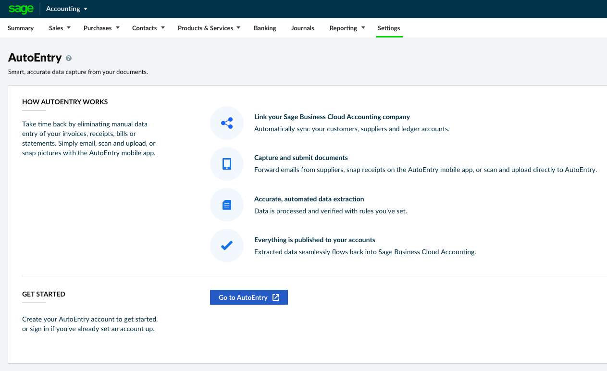Expand the Purchases dropdown menu
This screenshot has width=607, height=371.
pyautogui.click(x=101, y=28)
